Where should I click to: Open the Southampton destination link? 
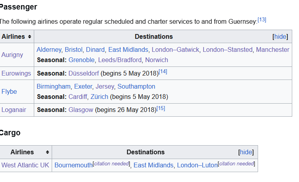click(136, 87)
